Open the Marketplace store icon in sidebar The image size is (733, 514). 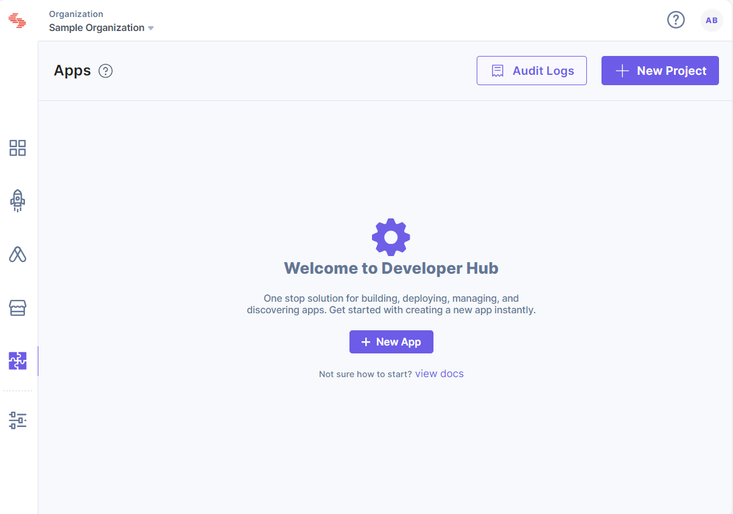[x=18, y=308]
